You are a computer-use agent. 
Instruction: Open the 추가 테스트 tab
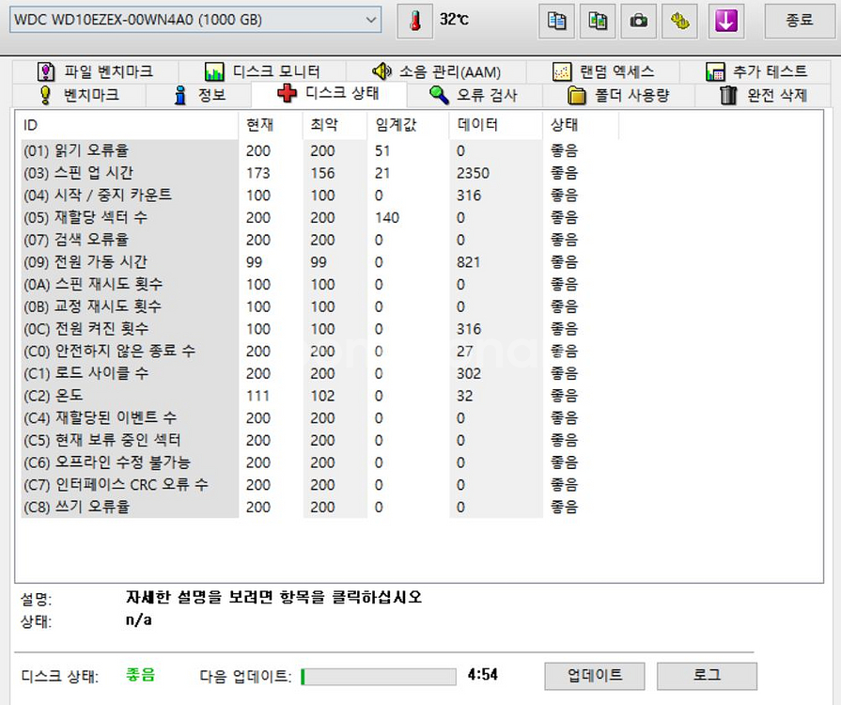[756, 71]
